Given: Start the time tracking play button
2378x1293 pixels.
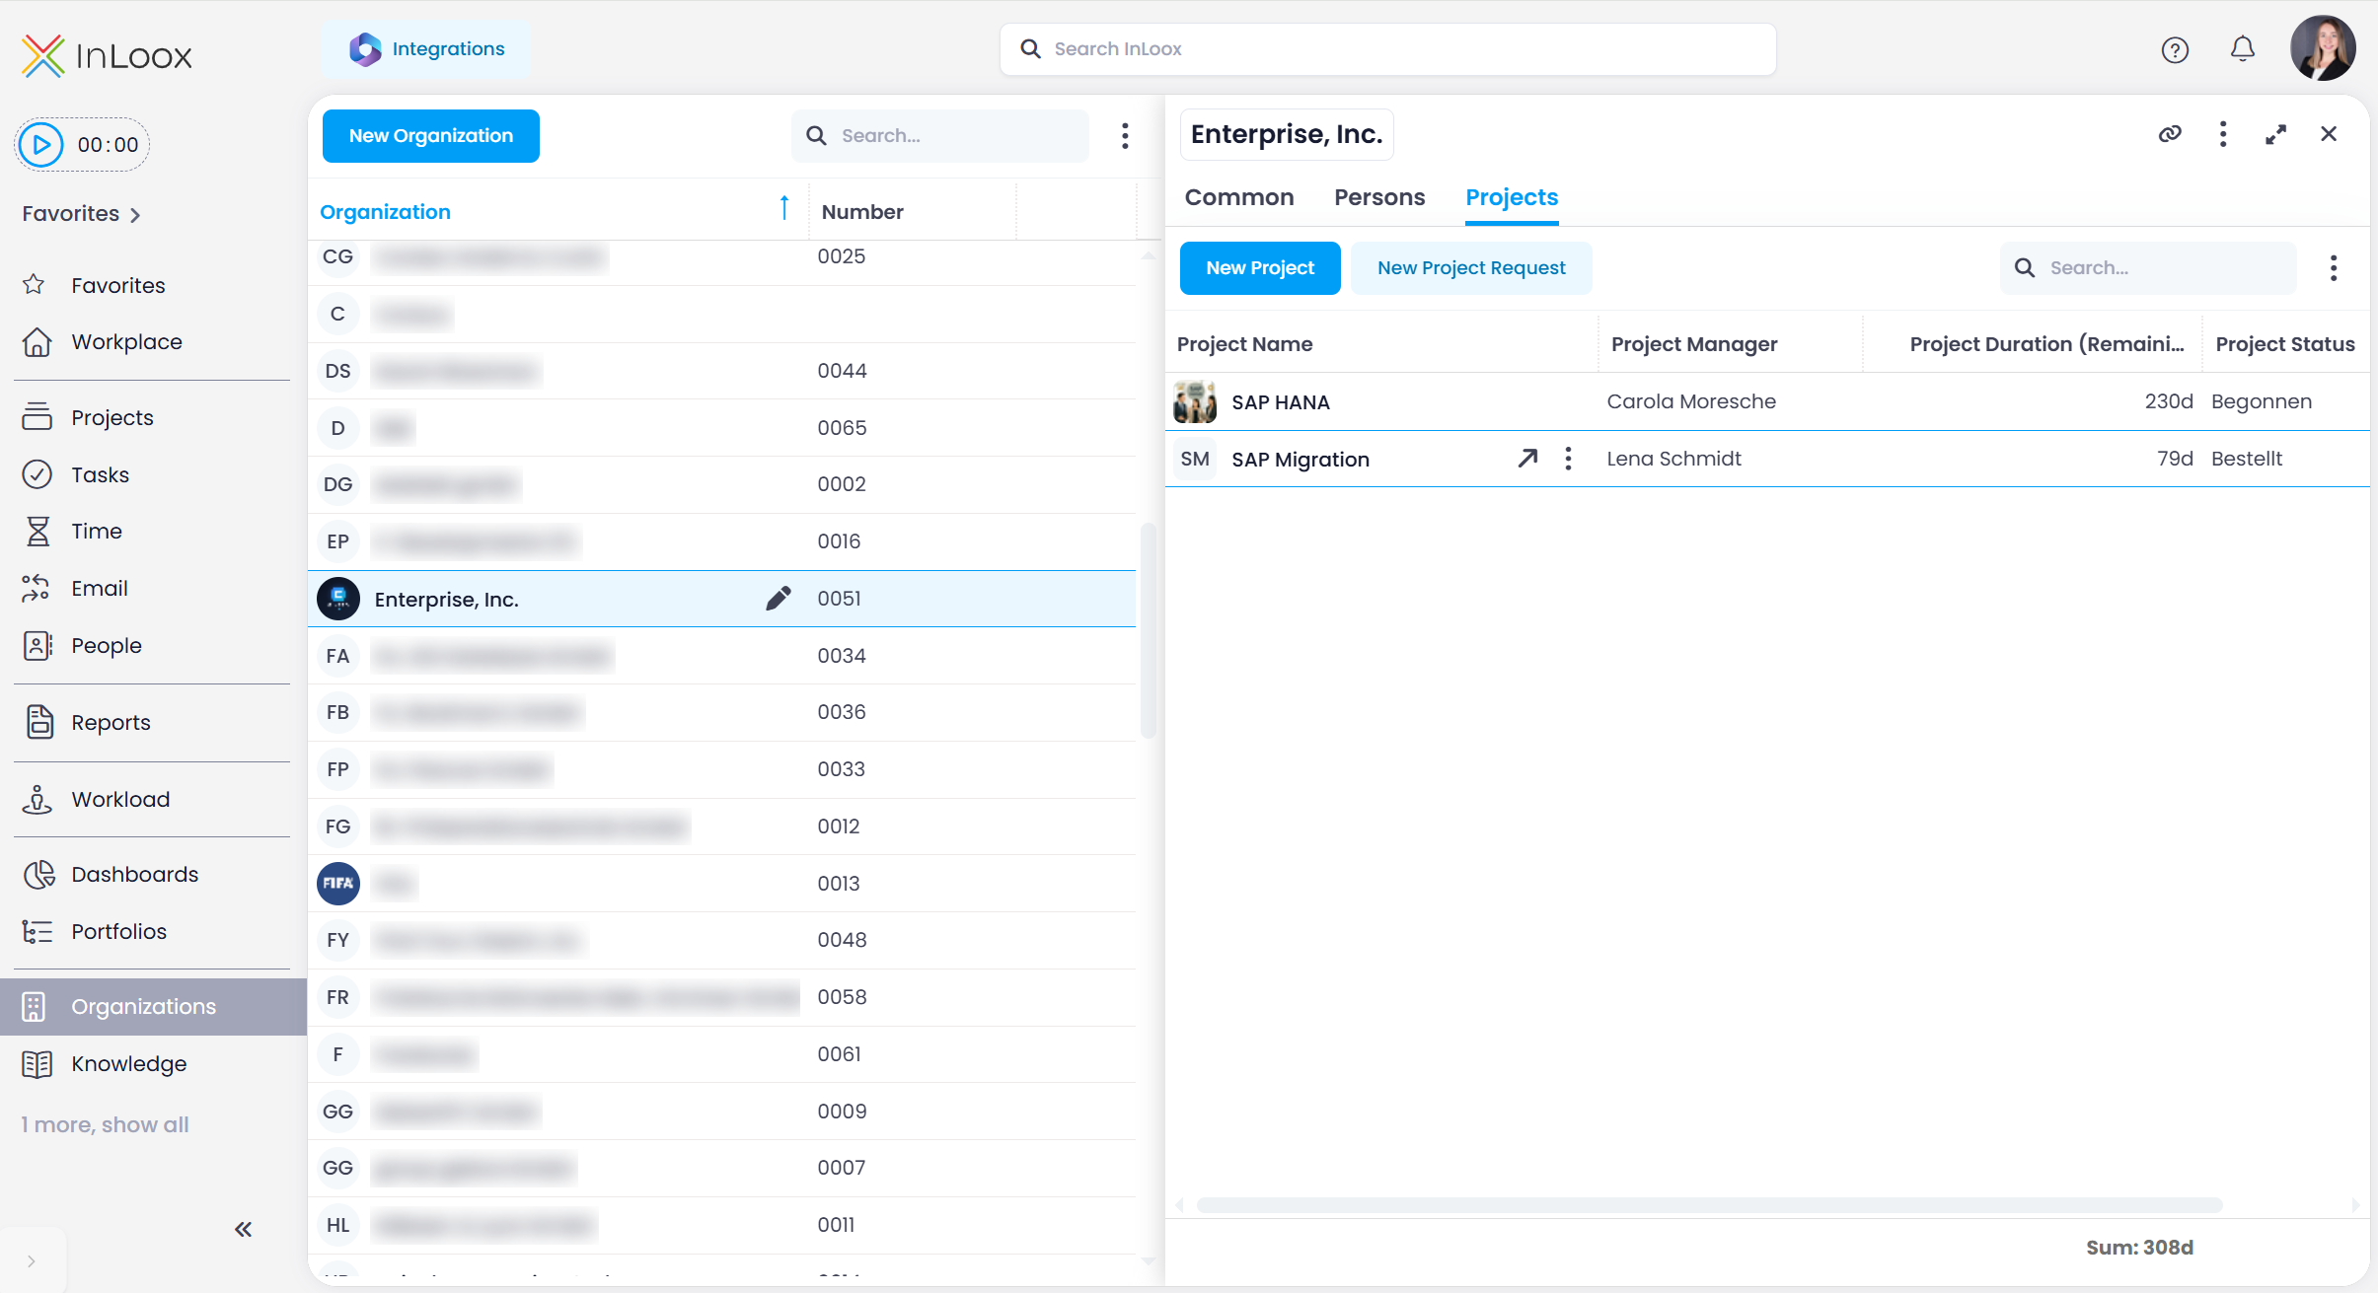Looking at the screenshot, I should (41, 145).
